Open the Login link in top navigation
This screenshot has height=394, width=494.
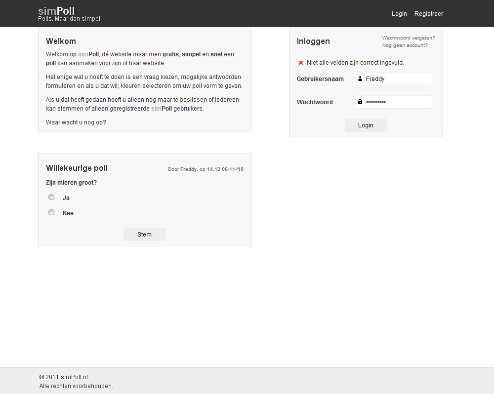399,13
